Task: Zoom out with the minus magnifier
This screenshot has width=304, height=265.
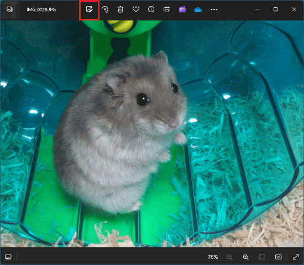Action: [229, 257]
